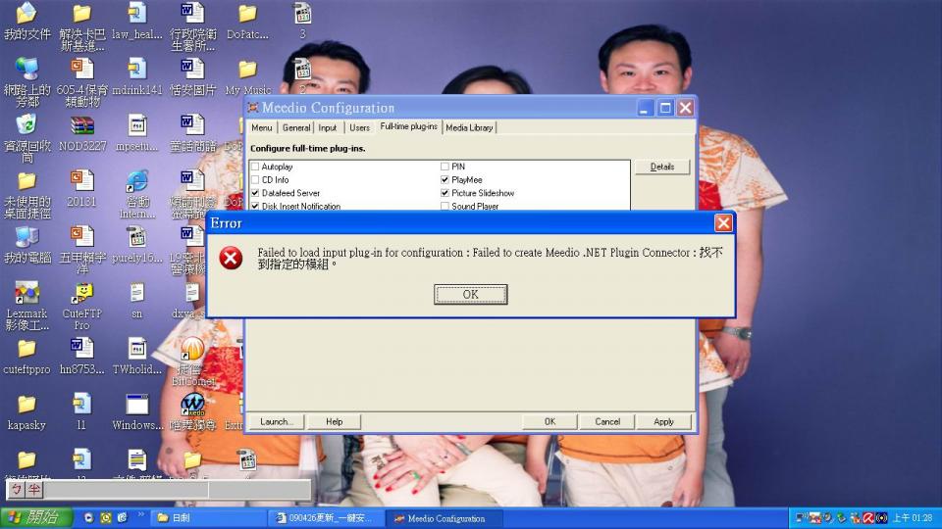Viewport: 942px width, 529px height.
Task: Open the Users tab
Action: [x=359, y=127]
